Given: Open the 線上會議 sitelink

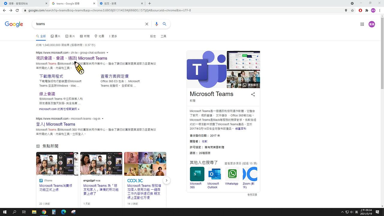Looking at the screenshot, I should 47,94.
